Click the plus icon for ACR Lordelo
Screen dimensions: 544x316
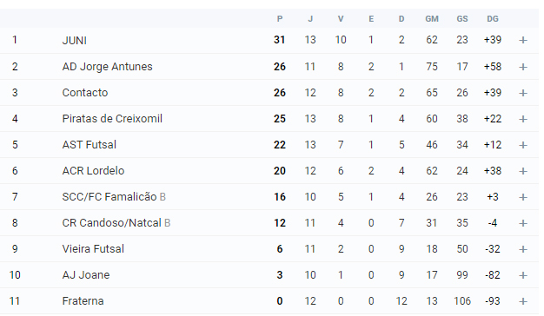(523, 171)
